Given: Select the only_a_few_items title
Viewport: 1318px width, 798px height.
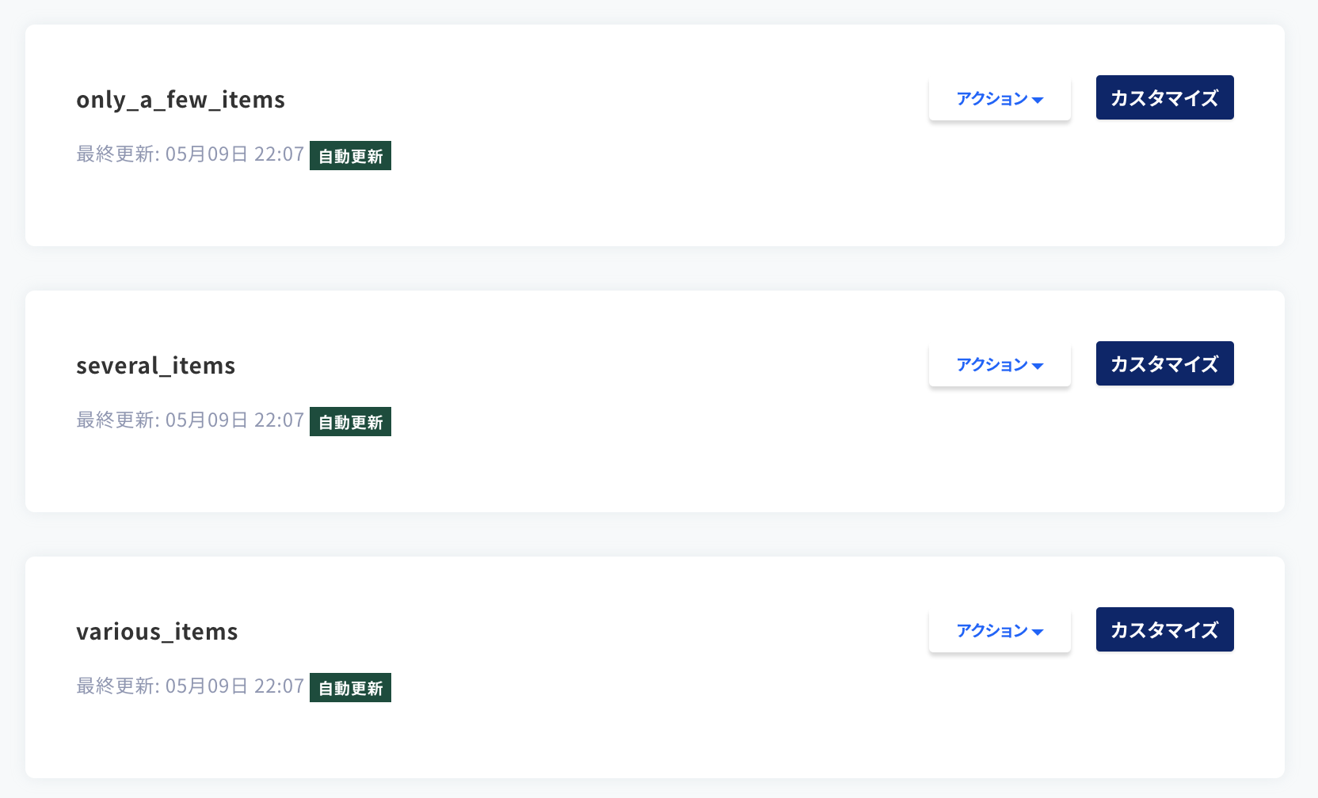Looking at the screenshot, I should (x=181, y=100).
